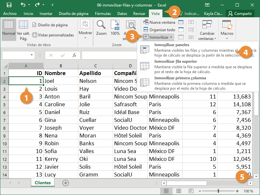Image resolution: width=260 pixels, height=195 pixels.
Task: Add a new sheet with the plus icon
Action: tap(66, 183)
